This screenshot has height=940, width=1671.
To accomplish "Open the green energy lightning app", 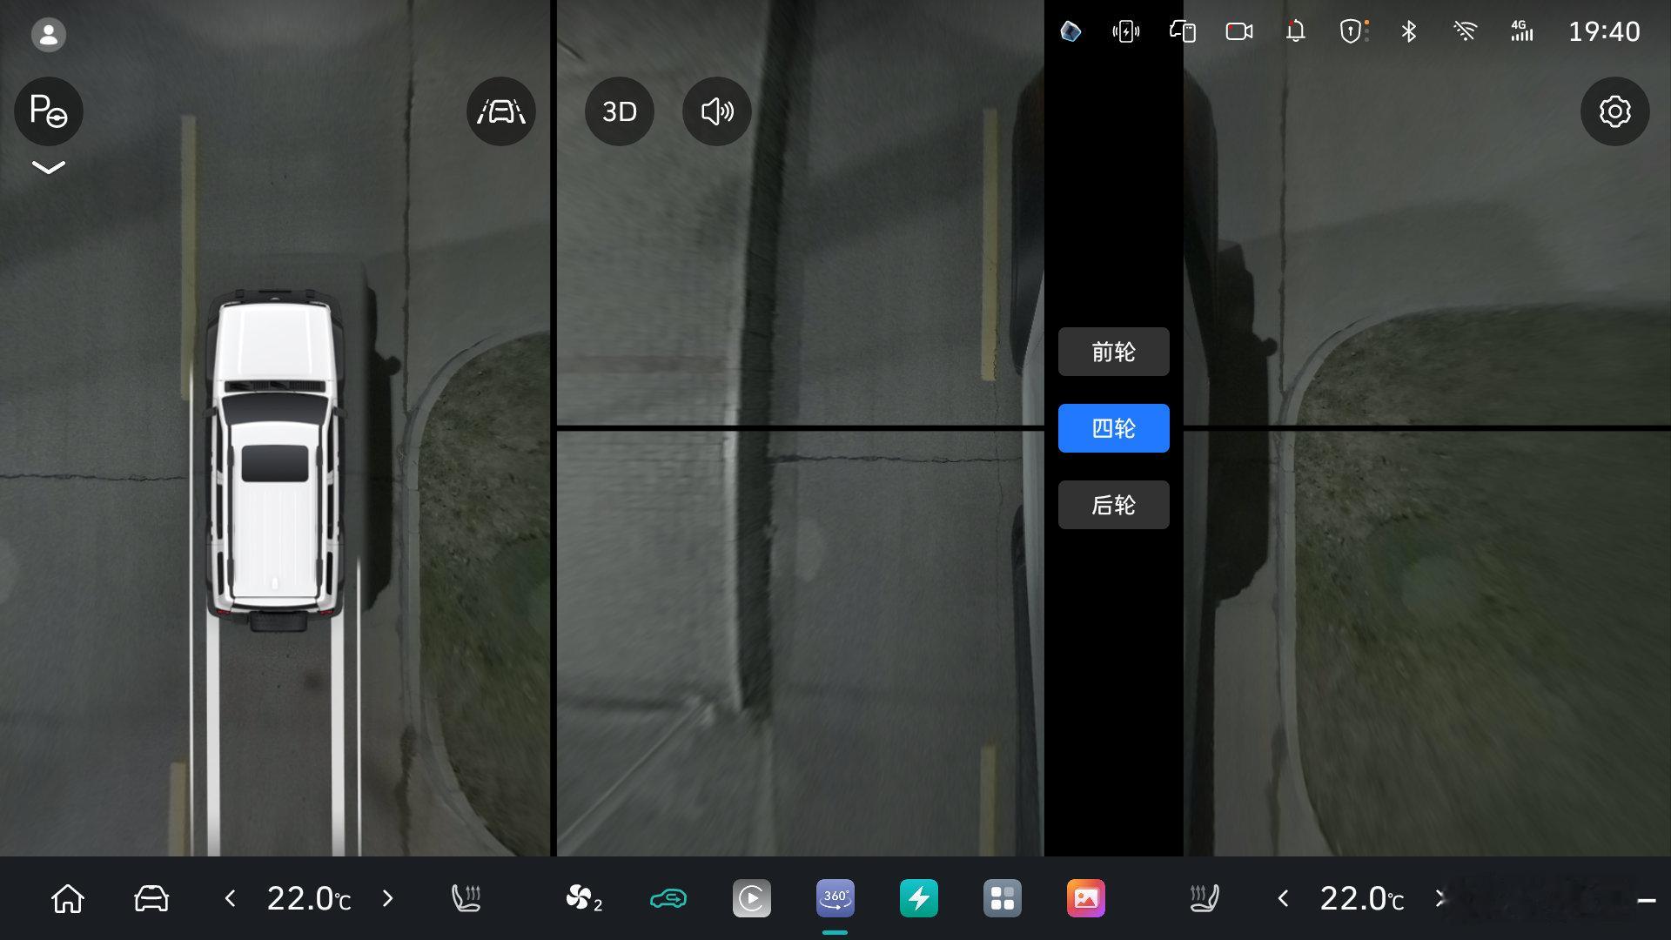I will pos(918,898).
